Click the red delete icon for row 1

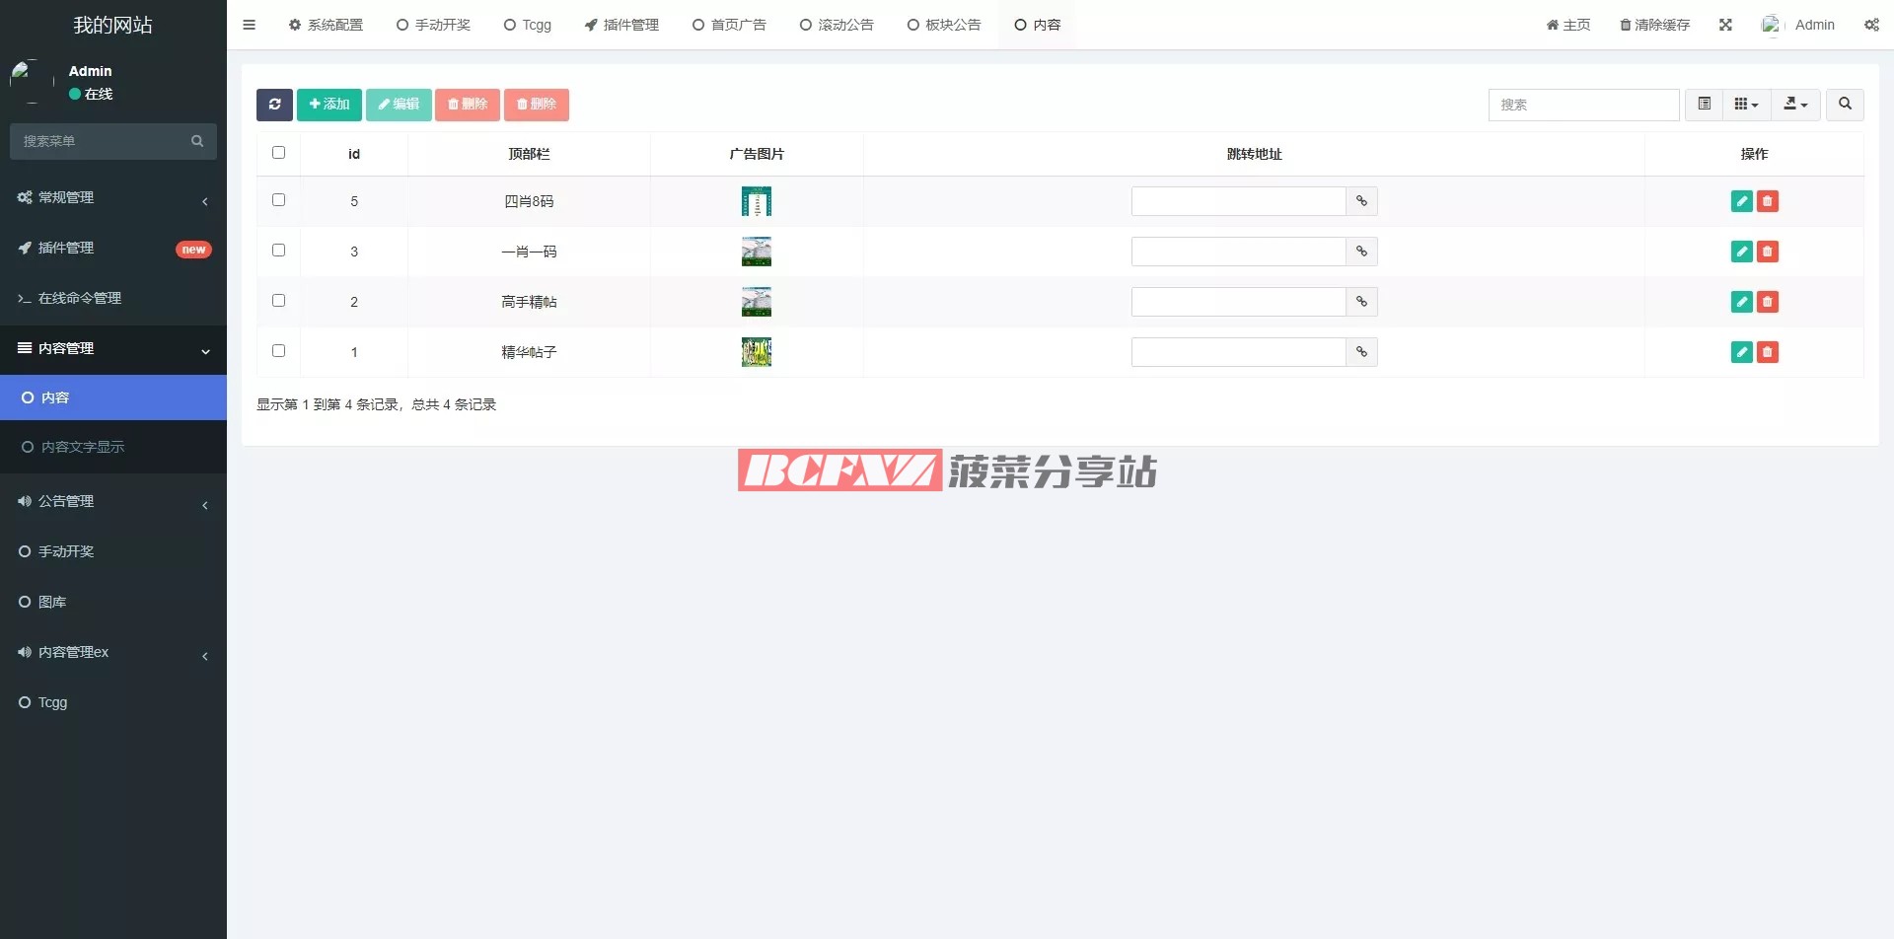pos(1768,352)
